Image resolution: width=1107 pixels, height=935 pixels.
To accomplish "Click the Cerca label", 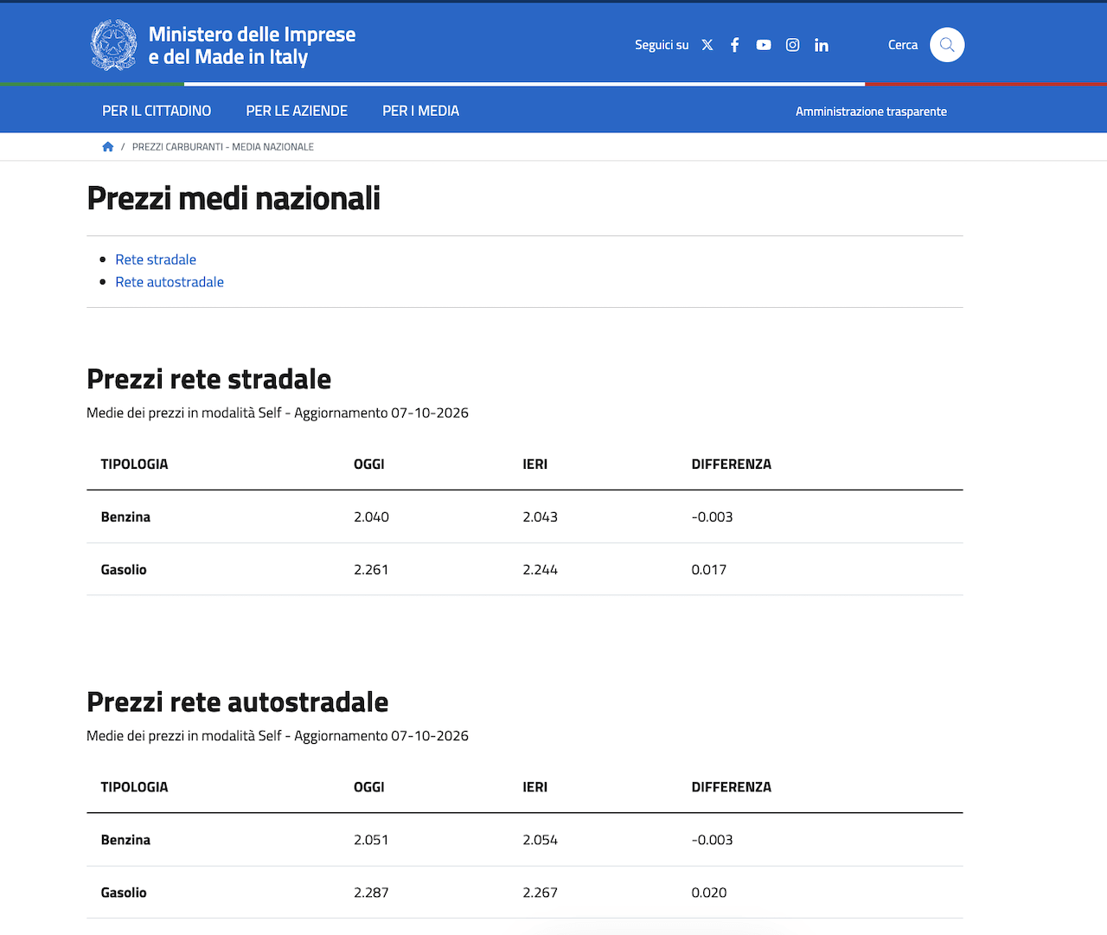I will pyautogui.click(x=903, y=45).
